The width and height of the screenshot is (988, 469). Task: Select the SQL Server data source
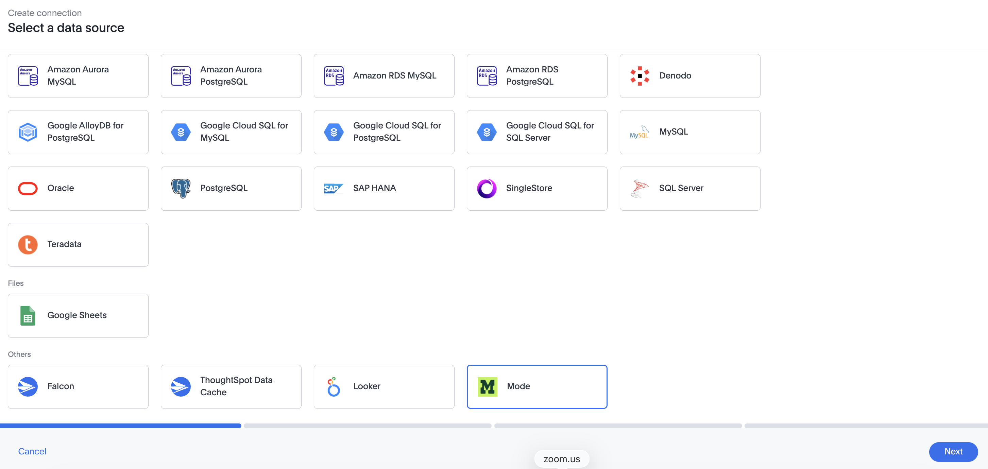click(689, 188)
